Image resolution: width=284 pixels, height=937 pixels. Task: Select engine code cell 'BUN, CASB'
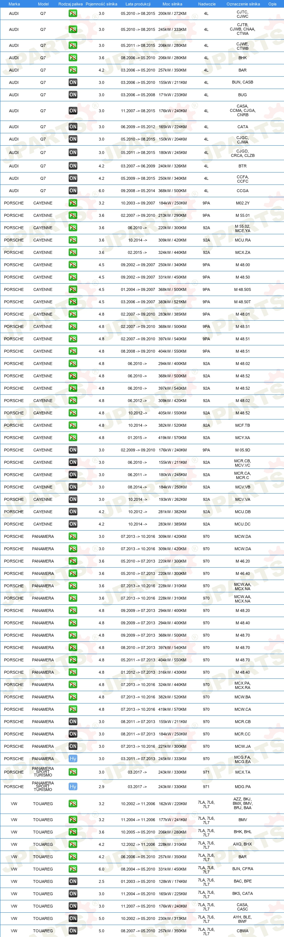[243, 82]
